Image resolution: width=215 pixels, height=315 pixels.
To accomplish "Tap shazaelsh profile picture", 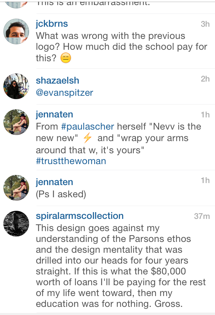I will [16, 86].
